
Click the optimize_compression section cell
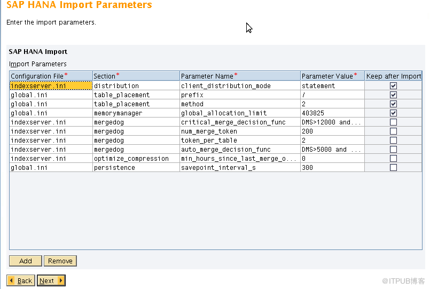click(x=136, y=158)
